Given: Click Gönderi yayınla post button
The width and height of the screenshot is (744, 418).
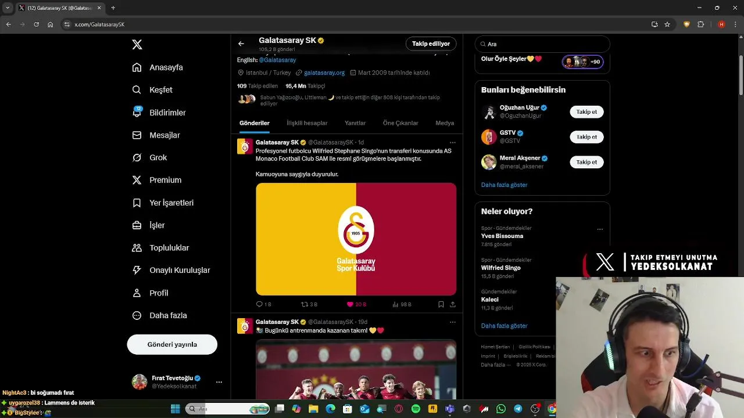Looking at the screenshot, I should pyautogui.click(x=172, y=344).
